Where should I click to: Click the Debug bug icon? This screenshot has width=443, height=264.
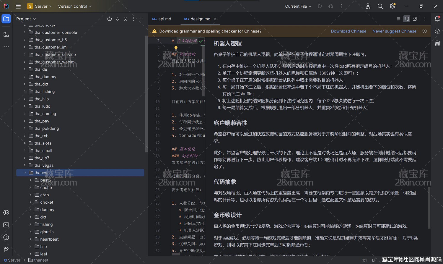point(331,6)
